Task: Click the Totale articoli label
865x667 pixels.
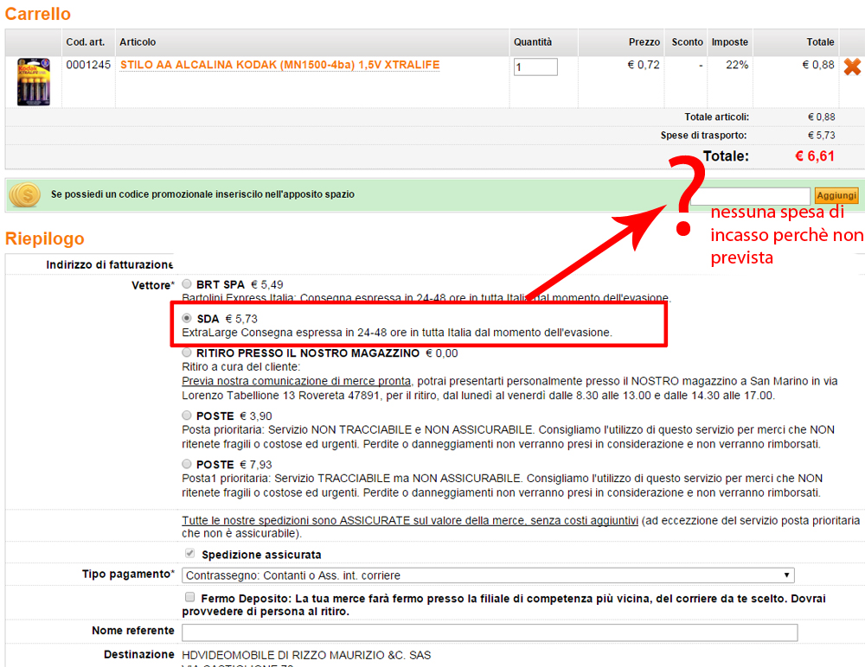Action: point(716,117)
